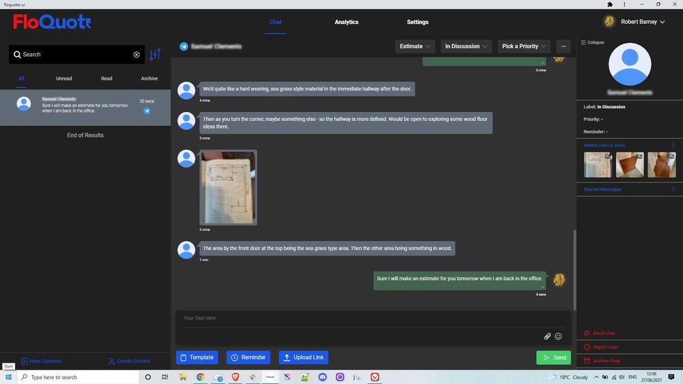Open the Windows notification center icon
The width and height of the screenshot is (683, 384).
click(x=671, y=377)
